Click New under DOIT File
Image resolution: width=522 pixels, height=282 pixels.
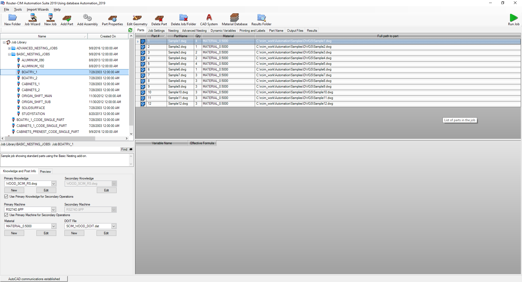click(x=74, y=233)
